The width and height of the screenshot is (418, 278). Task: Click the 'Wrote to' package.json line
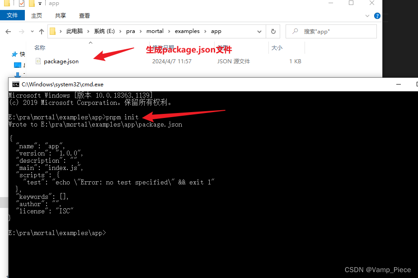coord(95,124)
